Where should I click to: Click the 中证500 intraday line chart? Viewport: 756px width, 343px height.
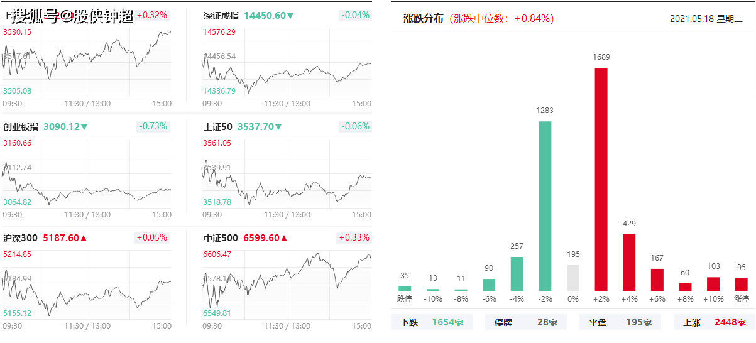point(287,281)
